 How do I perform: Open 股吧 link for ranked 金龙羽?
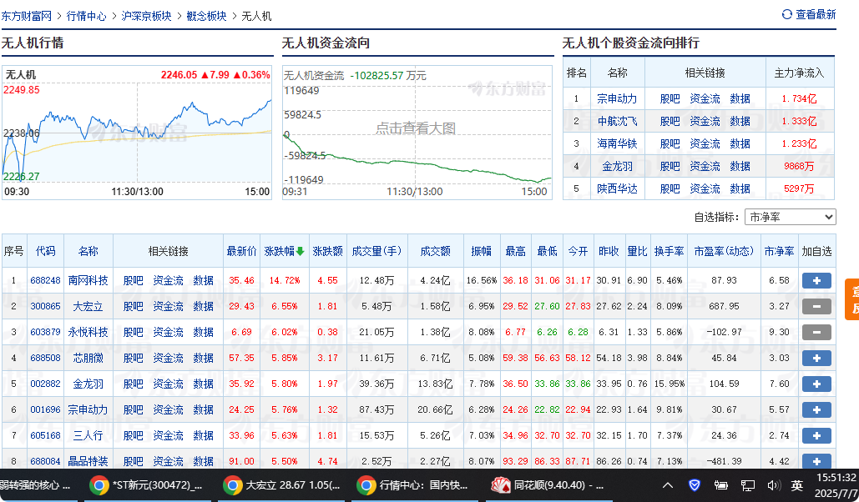[670, 166]
